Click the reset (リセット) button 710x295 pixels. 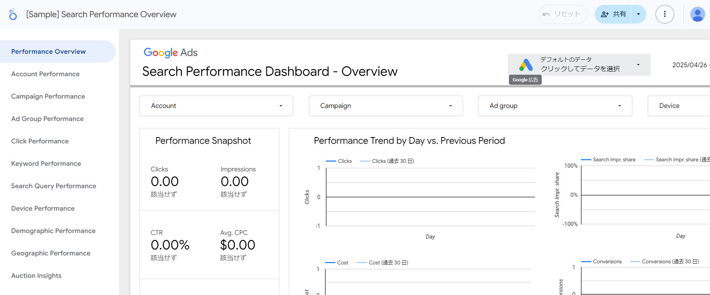563,14
